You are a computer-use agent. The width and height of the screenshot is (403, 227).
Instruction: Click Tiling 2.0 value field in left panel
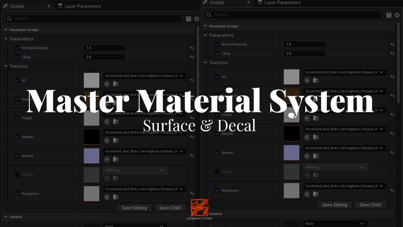point(105,57)
